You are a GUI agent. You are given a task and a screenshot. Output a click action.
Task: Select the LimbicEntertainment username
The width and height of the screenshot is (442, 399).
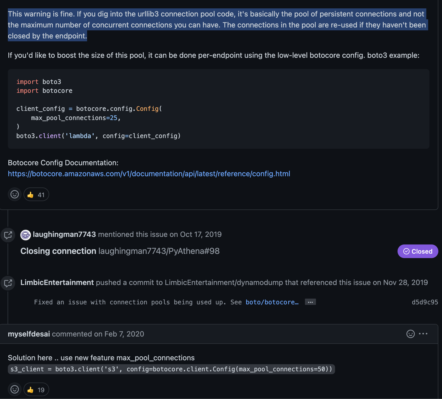(57, 282)
